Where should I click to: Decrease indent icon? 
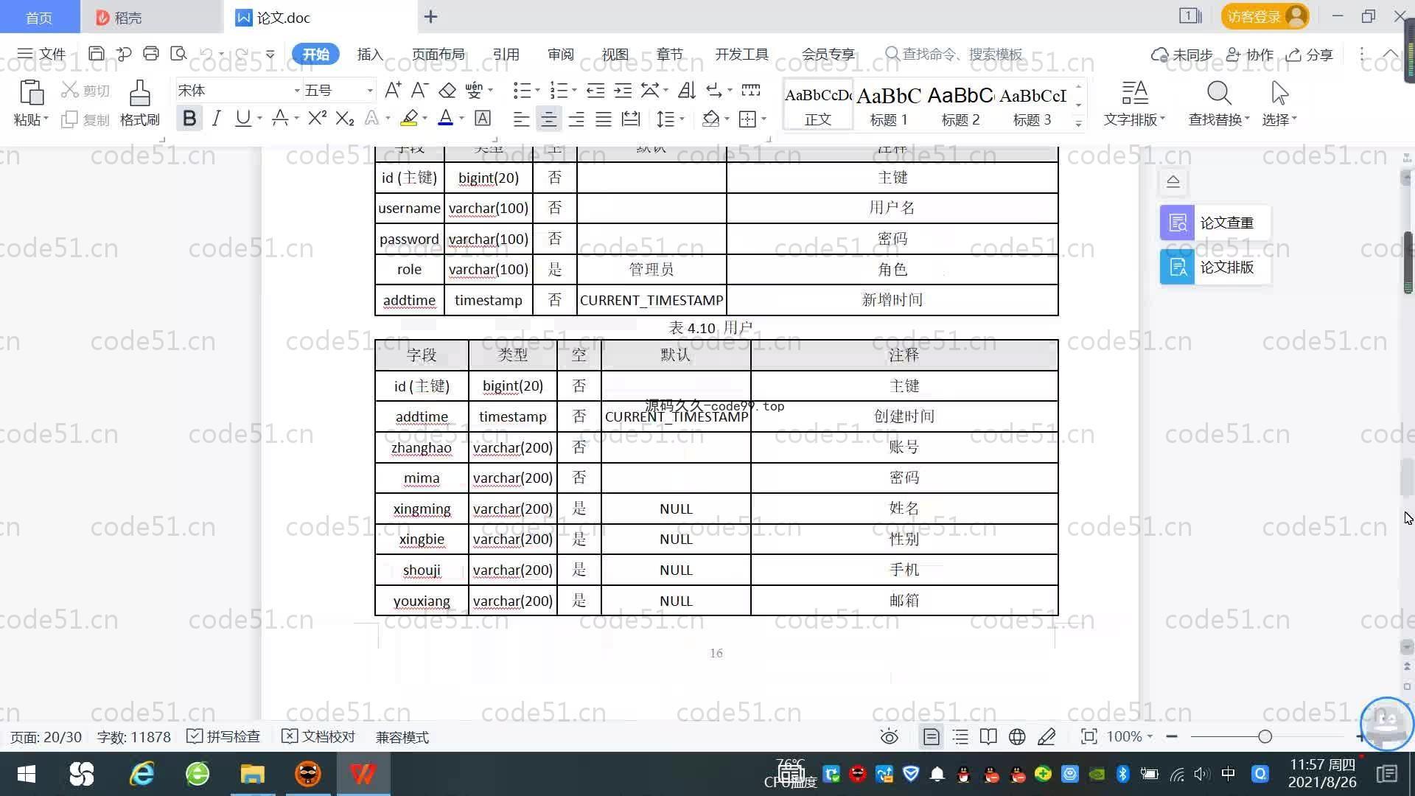pyautogui.click(x=595, y=91)
